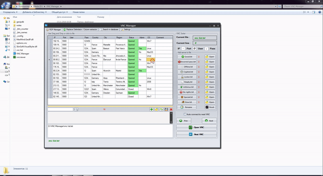The width and height of the screenshot is (323, 176).
Task: Open the Special.txt file
Action: click(x=210, y=97)
